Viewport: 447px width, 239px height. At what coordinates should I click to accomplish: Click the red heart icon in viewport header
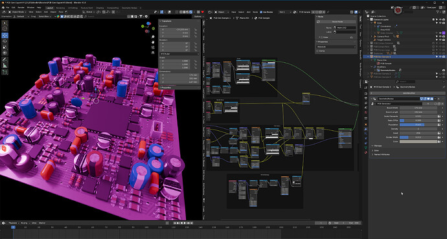203,12
